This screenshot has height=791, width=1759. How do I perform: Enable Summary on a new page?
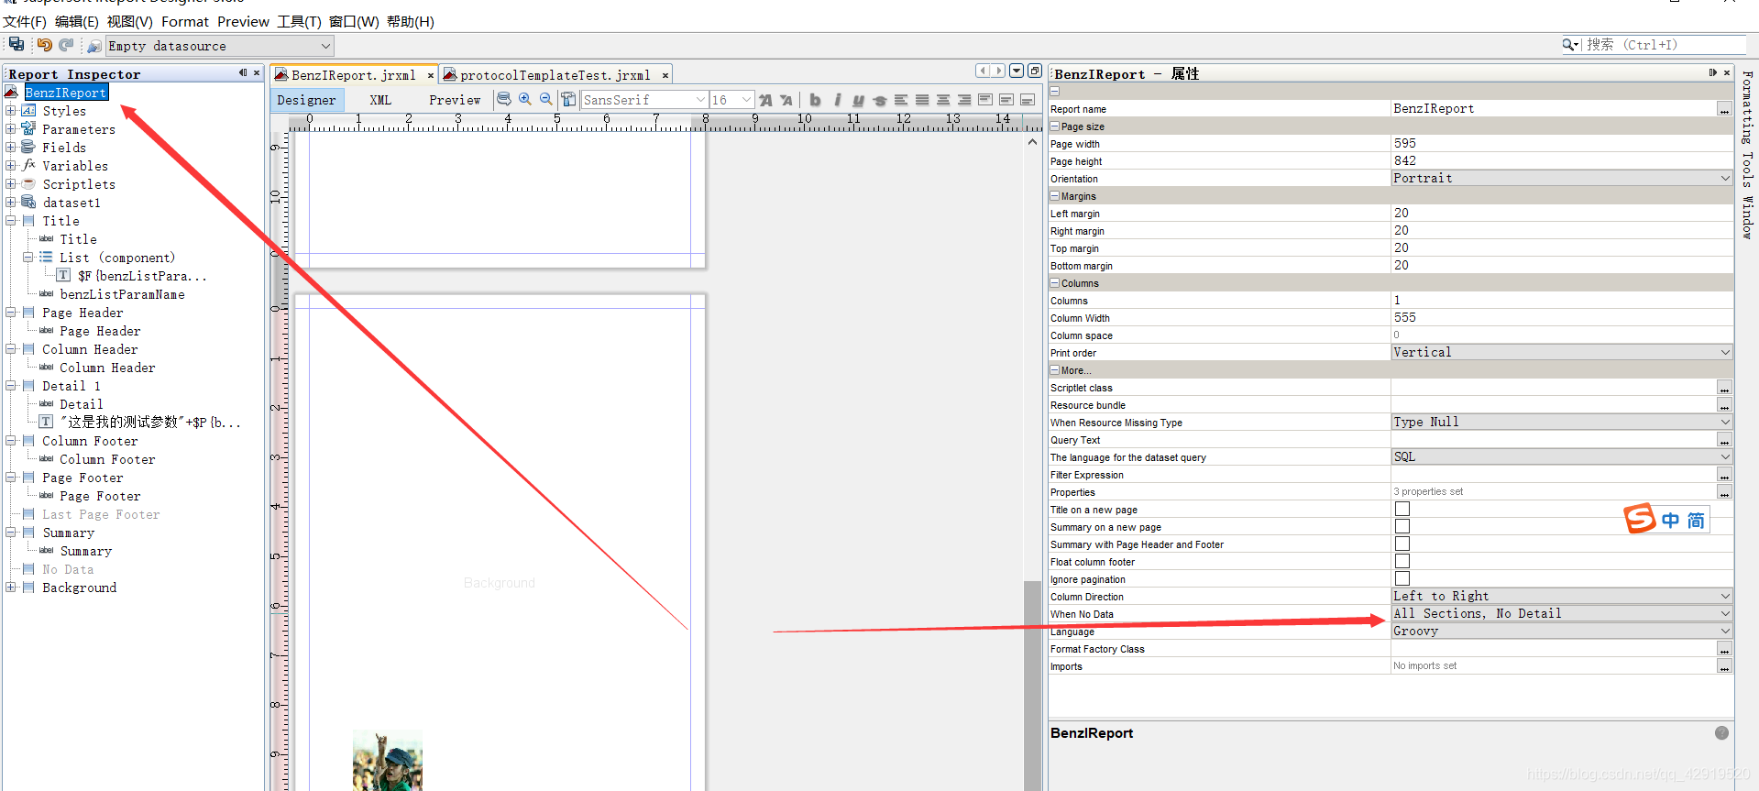(1402, 526)
